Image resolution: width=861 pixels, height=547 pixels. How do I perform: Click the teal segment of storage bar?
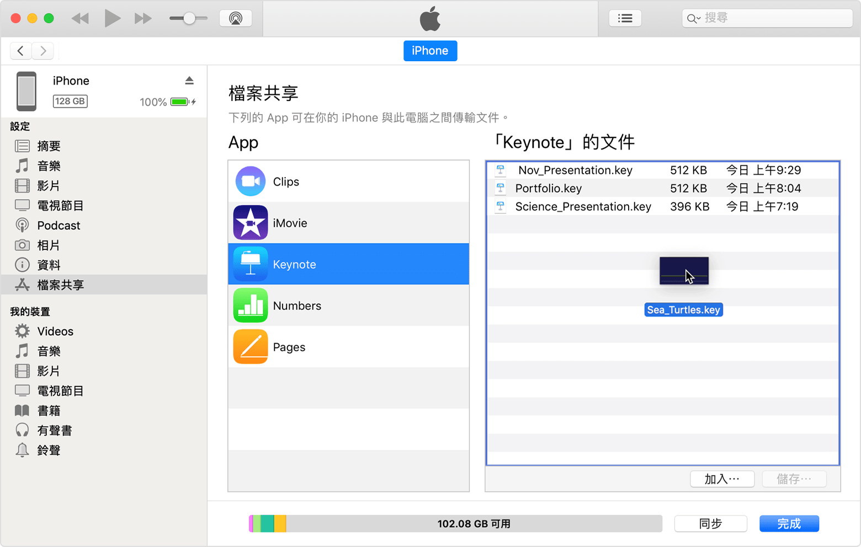(x=267, y=524)
